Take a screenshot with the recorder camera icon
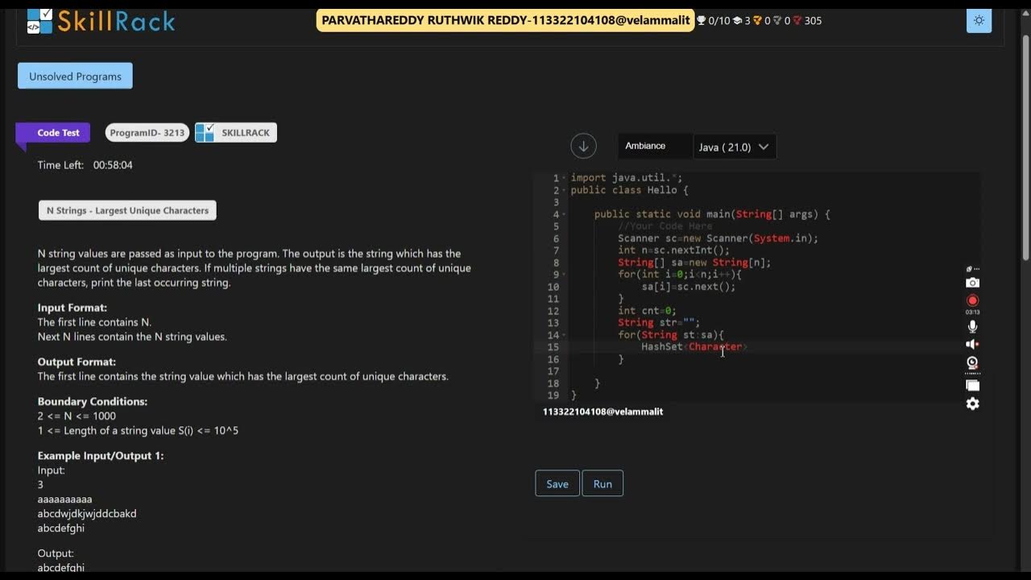This screenshot has width=1031, height=580. 972,283
